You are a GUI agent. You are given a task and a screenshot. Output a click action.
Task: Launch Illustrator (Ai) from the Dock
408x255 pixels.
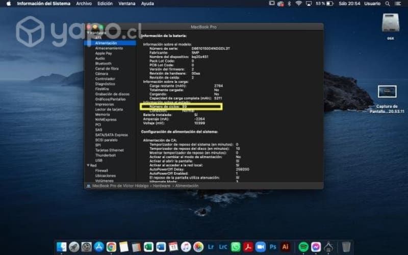285,247
